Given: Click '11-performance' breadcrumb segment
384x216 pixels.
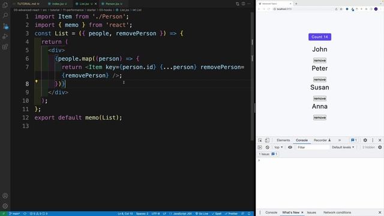Looking at the screenshot, I should pyautogui.click(x=73, y=10).
